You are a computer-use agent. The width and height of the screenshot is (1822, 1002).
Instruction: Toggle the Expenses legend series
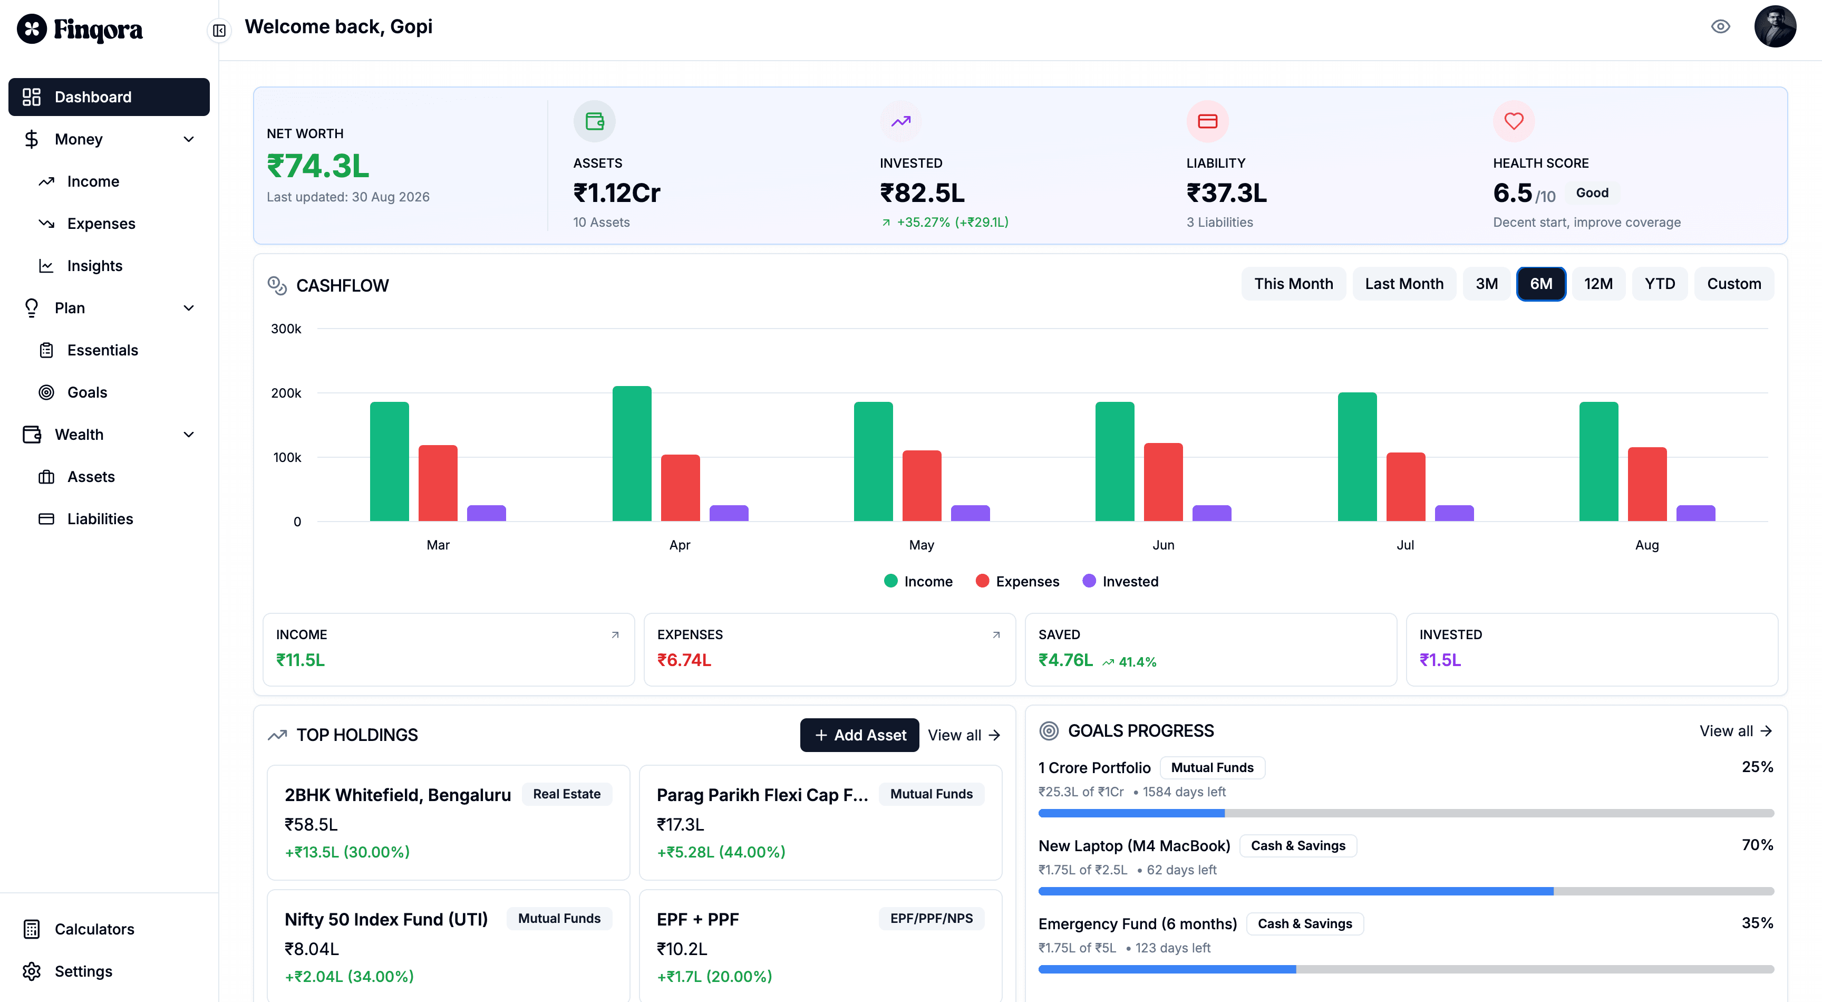[x=1017, y=581]
